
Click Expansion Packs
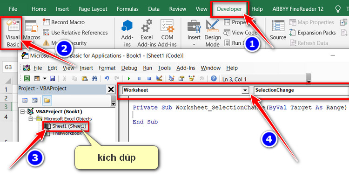tap(313, 33)
